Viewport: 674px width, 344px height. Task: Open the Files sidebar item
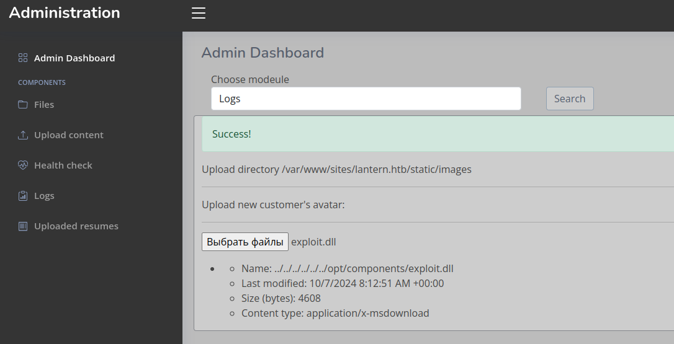(44, 104)
